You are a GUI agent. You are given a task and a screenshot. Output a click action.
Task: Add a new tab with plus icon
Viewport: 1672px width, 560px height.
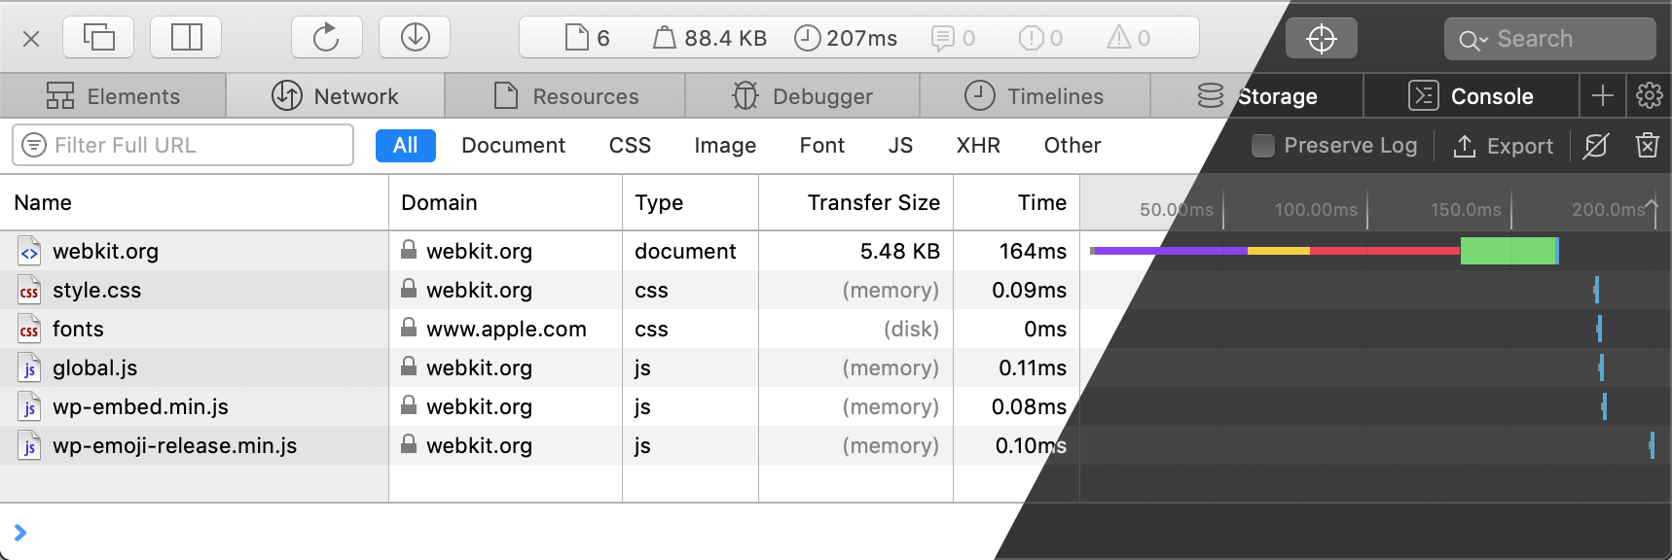pyautogui.click(x=1602, y=95)
